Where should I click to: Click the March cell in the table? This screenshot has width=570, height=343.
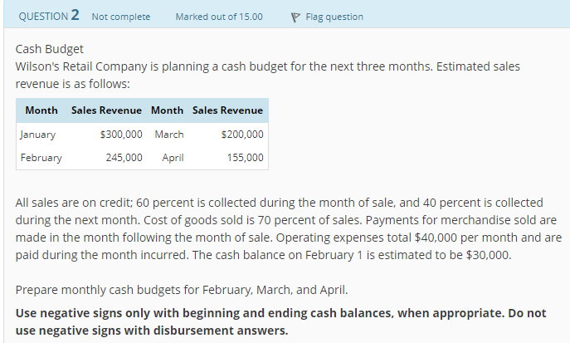pos(169,135)
